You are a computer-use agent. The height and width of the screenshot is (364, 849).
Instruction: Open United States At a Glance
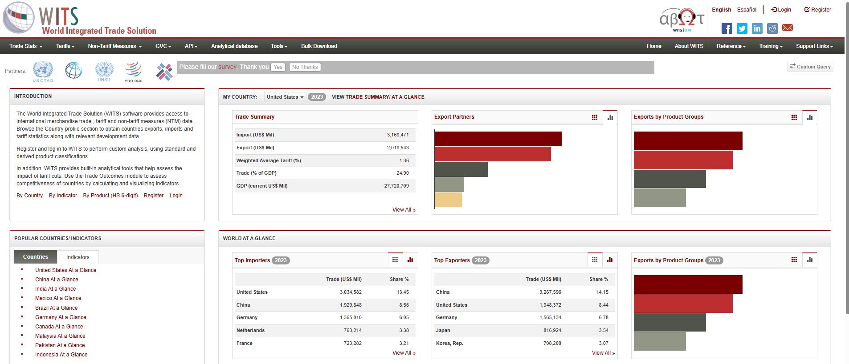(x=65, y=270)
